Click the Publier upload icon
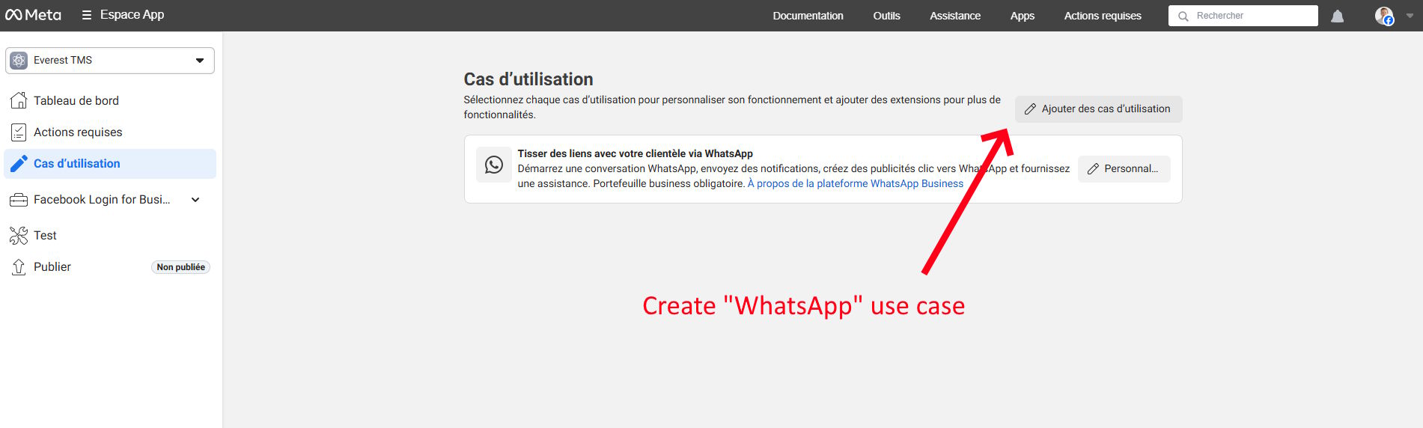The width and height of the screenshot is (1423, 428). (19, 267)
